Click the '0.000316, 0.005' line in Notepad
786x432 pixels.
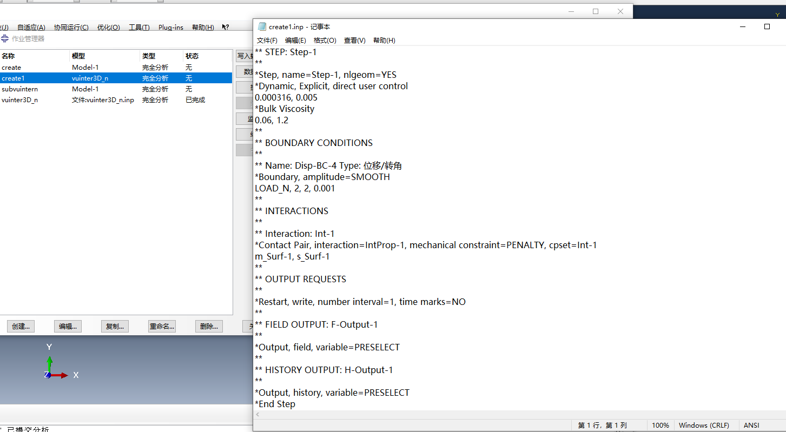(286, 97)
